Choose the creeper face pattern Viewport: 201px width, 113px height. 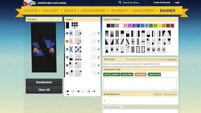154,50
